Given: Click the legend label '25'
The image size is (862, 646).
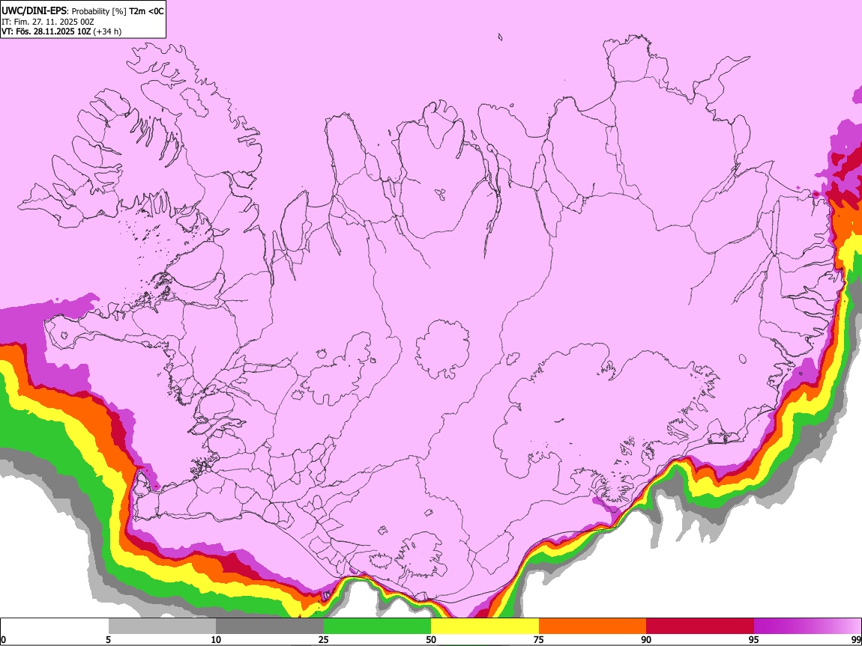Looking at the screenshot, I should (324, 639).
